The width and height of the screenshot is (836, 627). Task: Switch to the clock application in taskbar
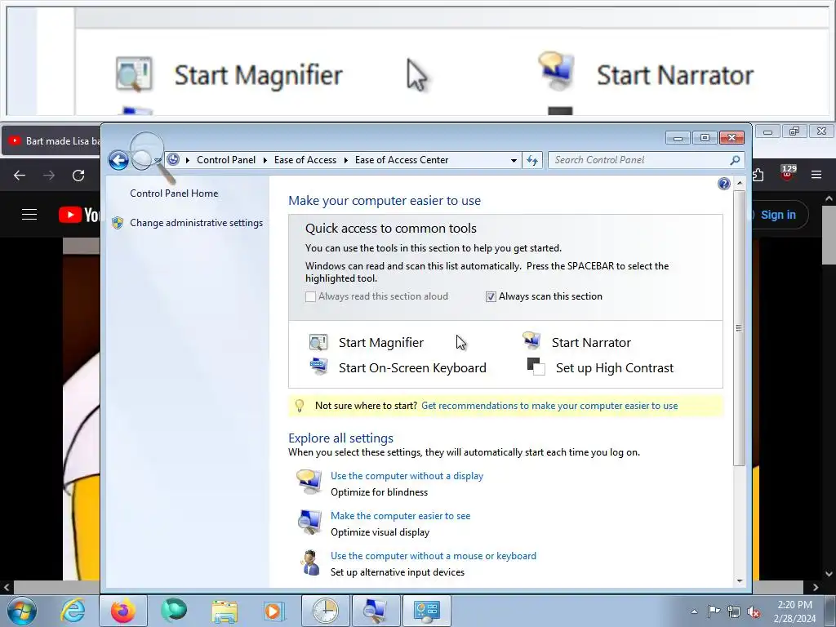(325, 611)
